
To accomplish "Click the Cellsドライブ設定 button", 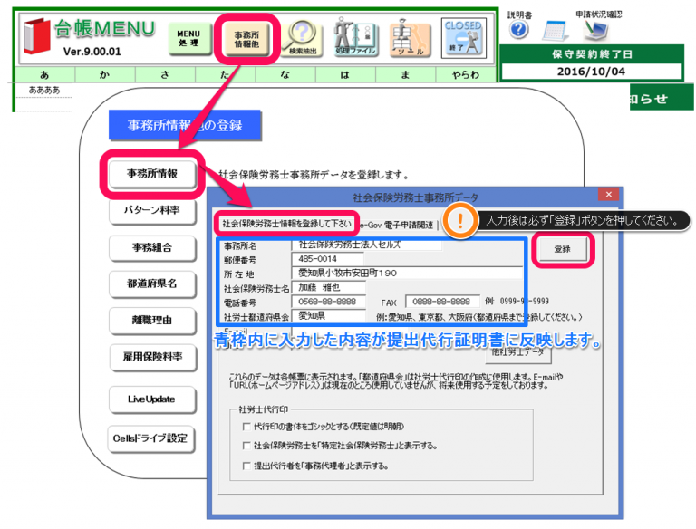I will (x=151, y=438).
